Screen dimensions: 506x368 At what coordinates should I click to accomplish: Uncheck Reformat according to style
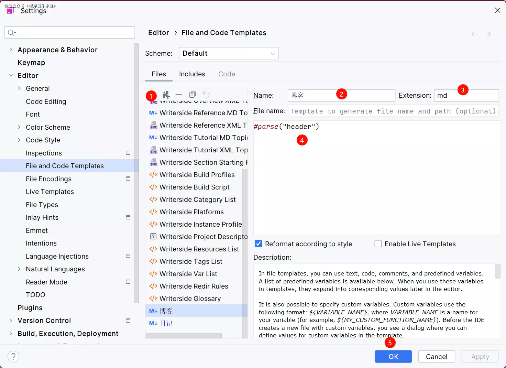pos(258,244)
